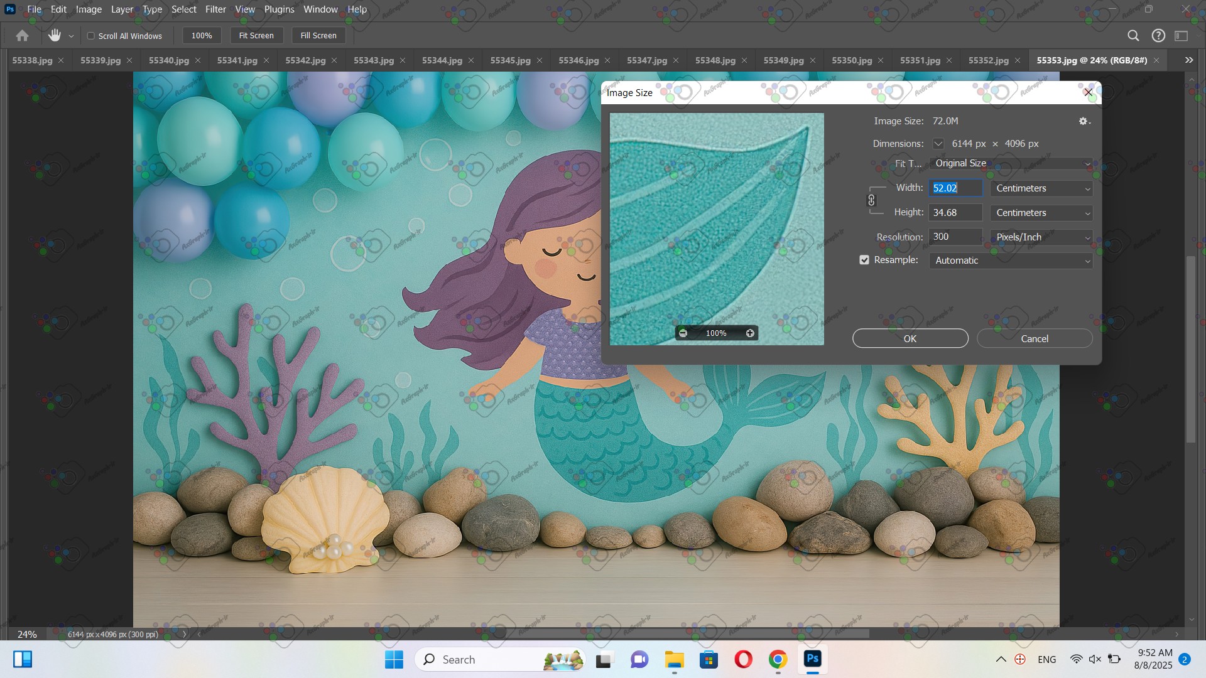The image size is (1206, 678).
Task: Open the Search icon in options bar
Action: click(1133, 36)
